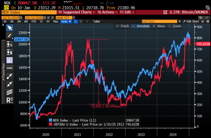Click the redo arrow icon

206,18
